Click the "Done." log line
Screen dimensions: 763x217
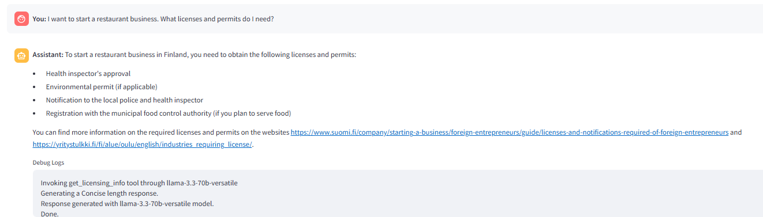click(50, 214)
